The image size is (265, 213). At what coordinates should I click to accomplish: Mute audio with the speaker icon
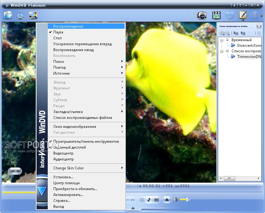tap(176, 200)
